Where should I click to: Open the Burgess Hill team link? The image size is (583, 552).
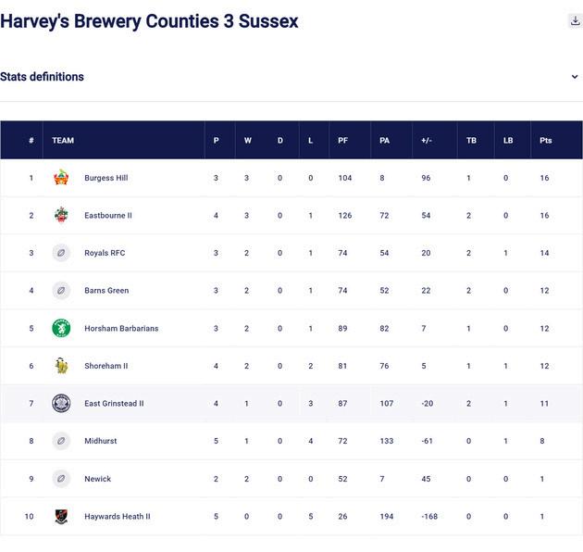105,178
